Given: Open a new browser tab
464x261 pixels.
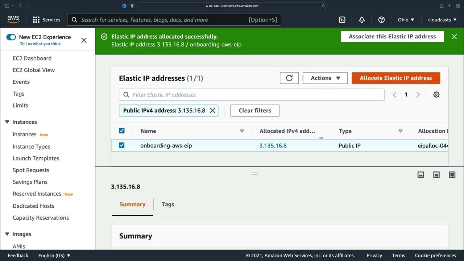Looking at the screenshot, I should pos(450,6).
